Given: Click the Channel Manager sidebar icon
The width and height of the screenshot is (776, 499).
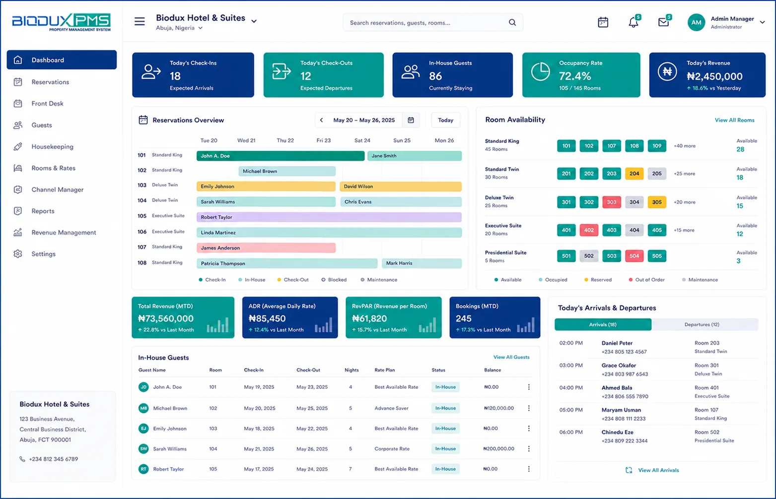Looking at the screenshot, I should pyautogui.click(x=18, y=189).
